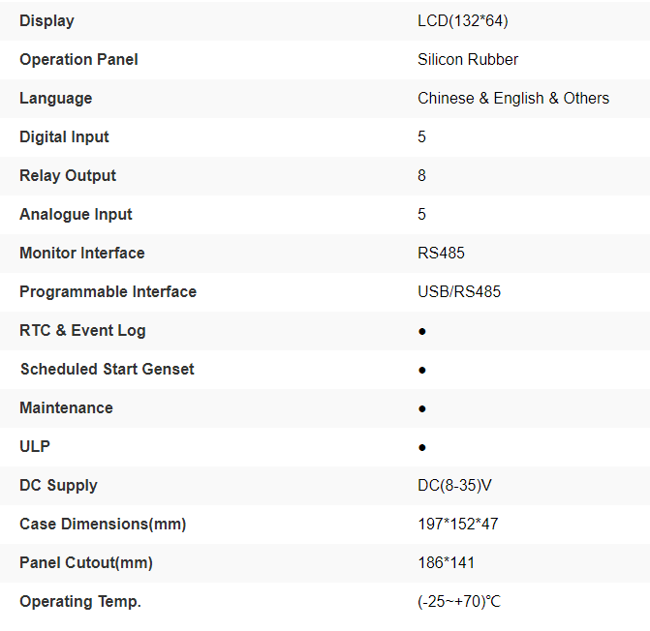Click the Analogue Input label

(x=76, y=214)
